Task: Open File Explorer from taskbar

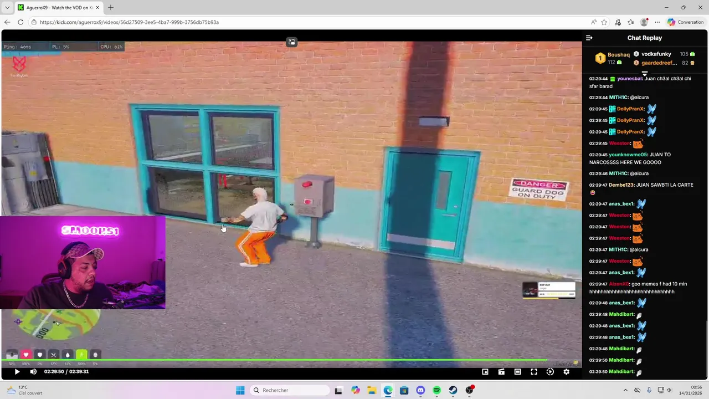Action: (371, 390)
